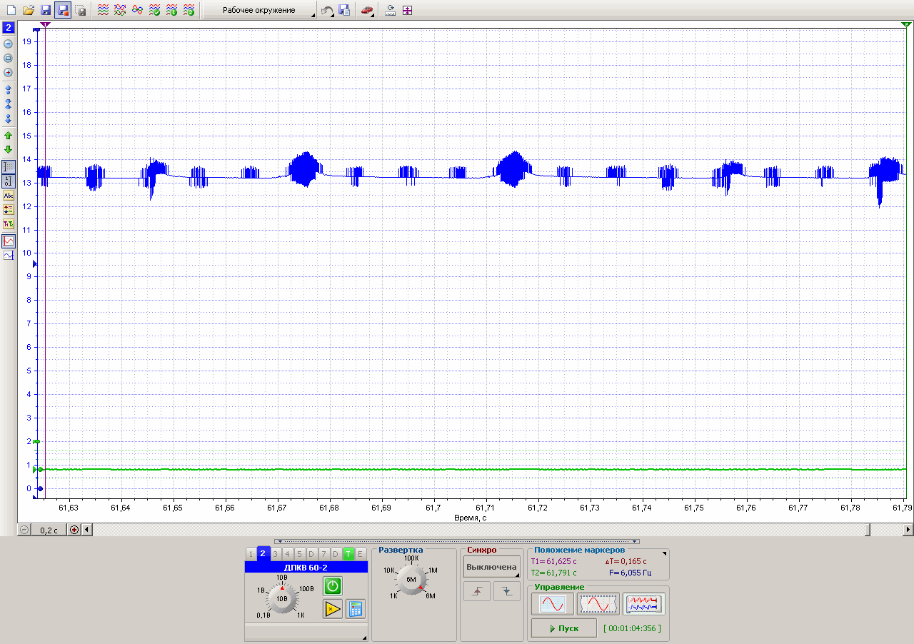Toggle the green channel power button
This screenshot has width=914, height=644.
tap(332, 587)
